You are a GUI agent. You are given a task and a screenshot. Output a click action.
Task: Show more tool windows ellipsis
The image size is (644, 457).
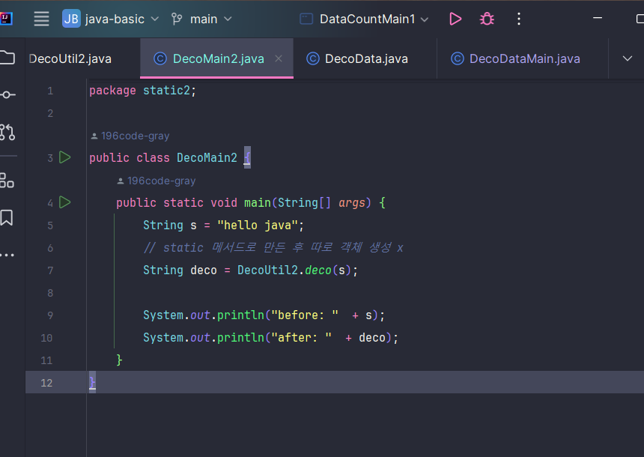7,255
